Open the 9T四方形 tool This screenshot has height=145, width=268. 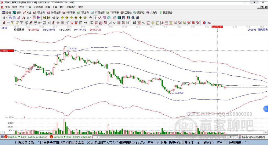tap(98, 13)
